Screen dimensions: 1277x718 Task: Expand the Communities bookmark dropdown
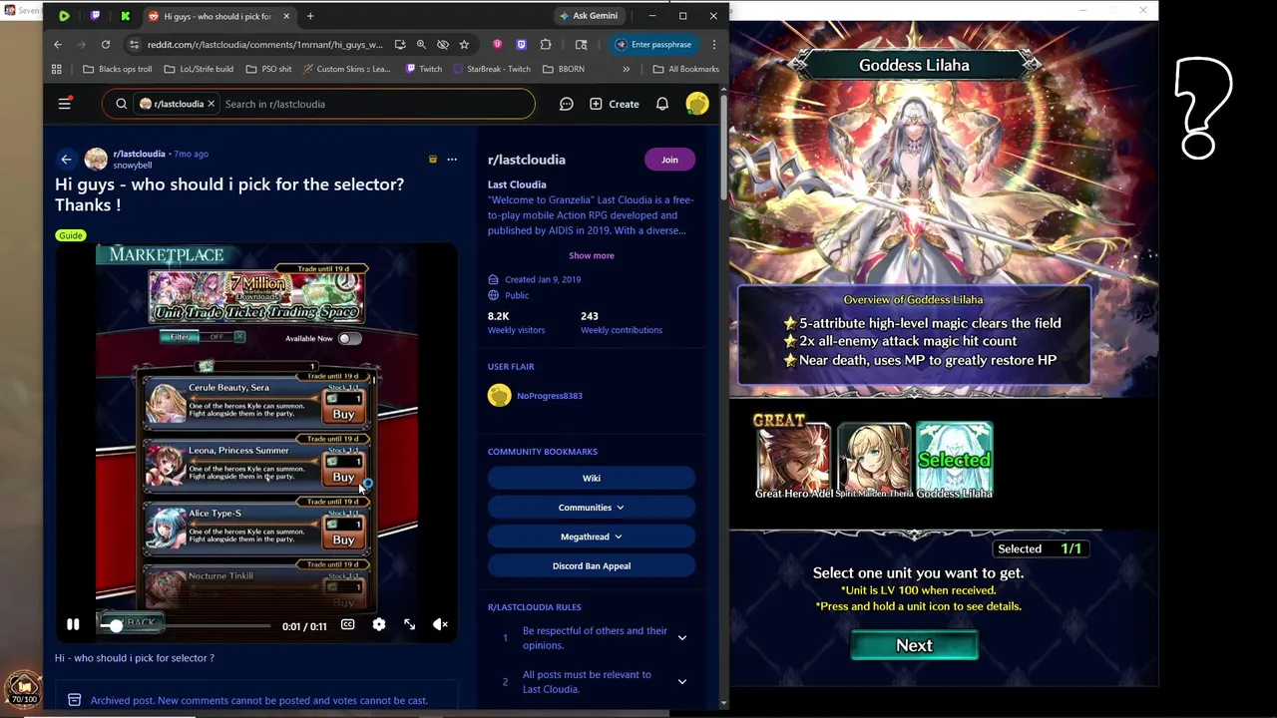click(592, 508)
